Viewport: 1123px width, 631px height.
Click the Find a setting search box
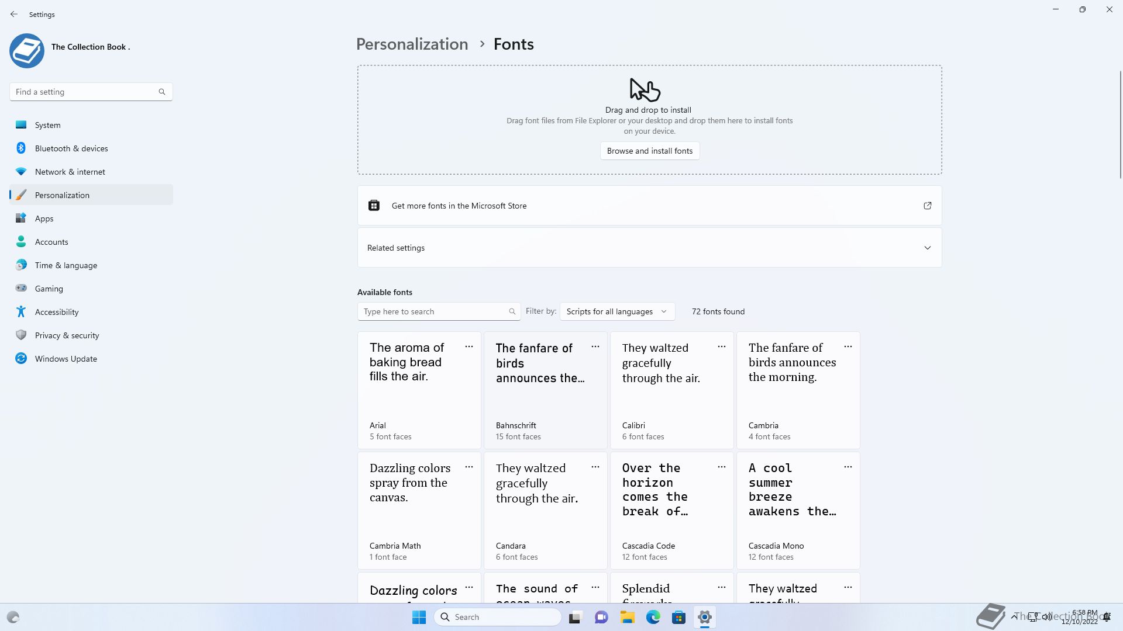91,92
